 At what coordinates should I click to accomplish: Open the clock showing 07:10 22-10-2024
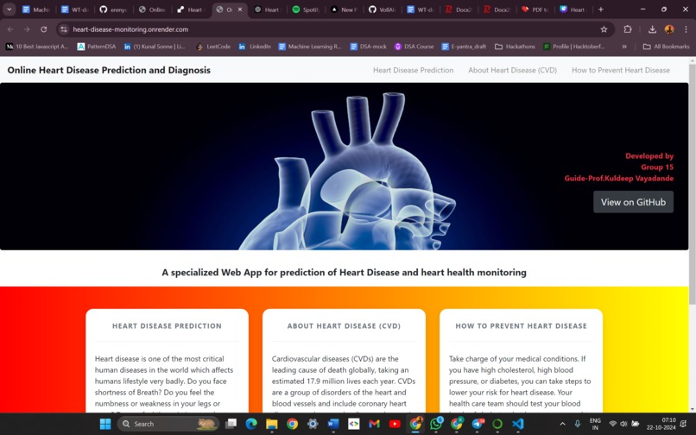point(661,424)
